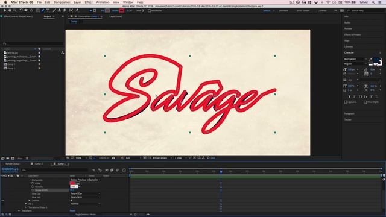Open the Graph Editor in timeline
The height and width of the screenshot is (217, 386).
(x=124, y=170)
